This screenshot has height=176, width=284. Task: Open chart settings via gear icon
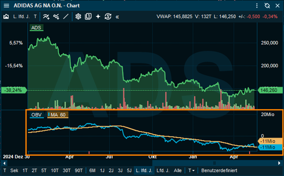[x=78, y=17]
